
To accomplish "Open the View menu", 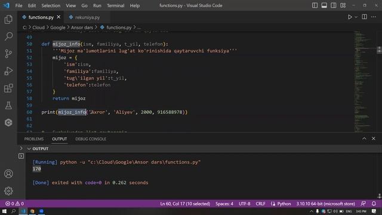I will (70, 5).
